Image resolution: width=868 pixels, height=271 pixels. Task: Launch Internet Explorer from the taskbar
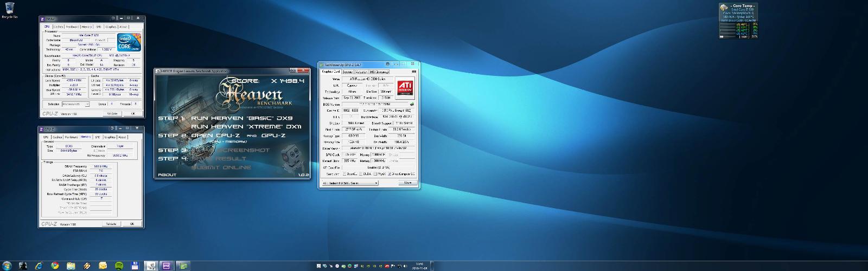point(39,266)
